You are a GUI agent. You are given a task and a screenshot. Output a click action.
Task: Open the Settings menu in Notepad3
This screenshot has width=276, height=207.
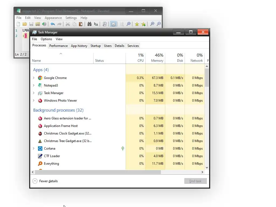click(x=71, y=18)
